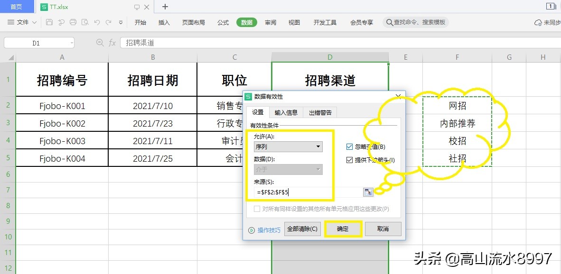561x274 pixels.
Task: Open the 公式 ribbon tab
Action: click(223, 22)
